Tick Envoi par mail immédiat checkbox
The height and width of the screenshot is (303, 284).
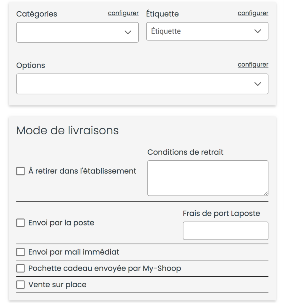point(20,252)
